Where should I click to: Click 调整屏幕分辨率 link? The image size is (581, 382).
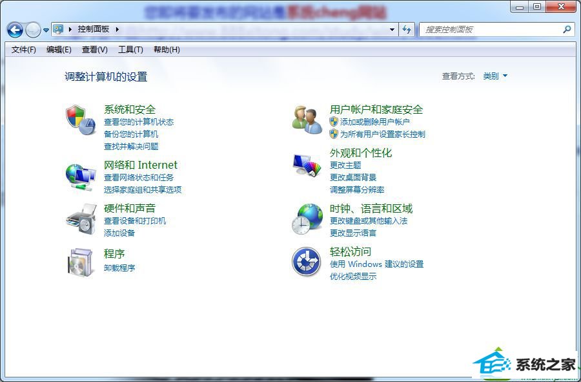point(357,190)
